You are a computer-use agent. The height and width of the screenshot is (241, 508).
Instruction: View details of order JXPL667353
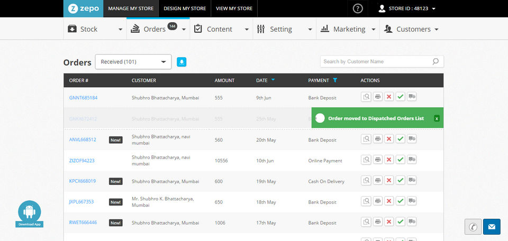[366, 201]
